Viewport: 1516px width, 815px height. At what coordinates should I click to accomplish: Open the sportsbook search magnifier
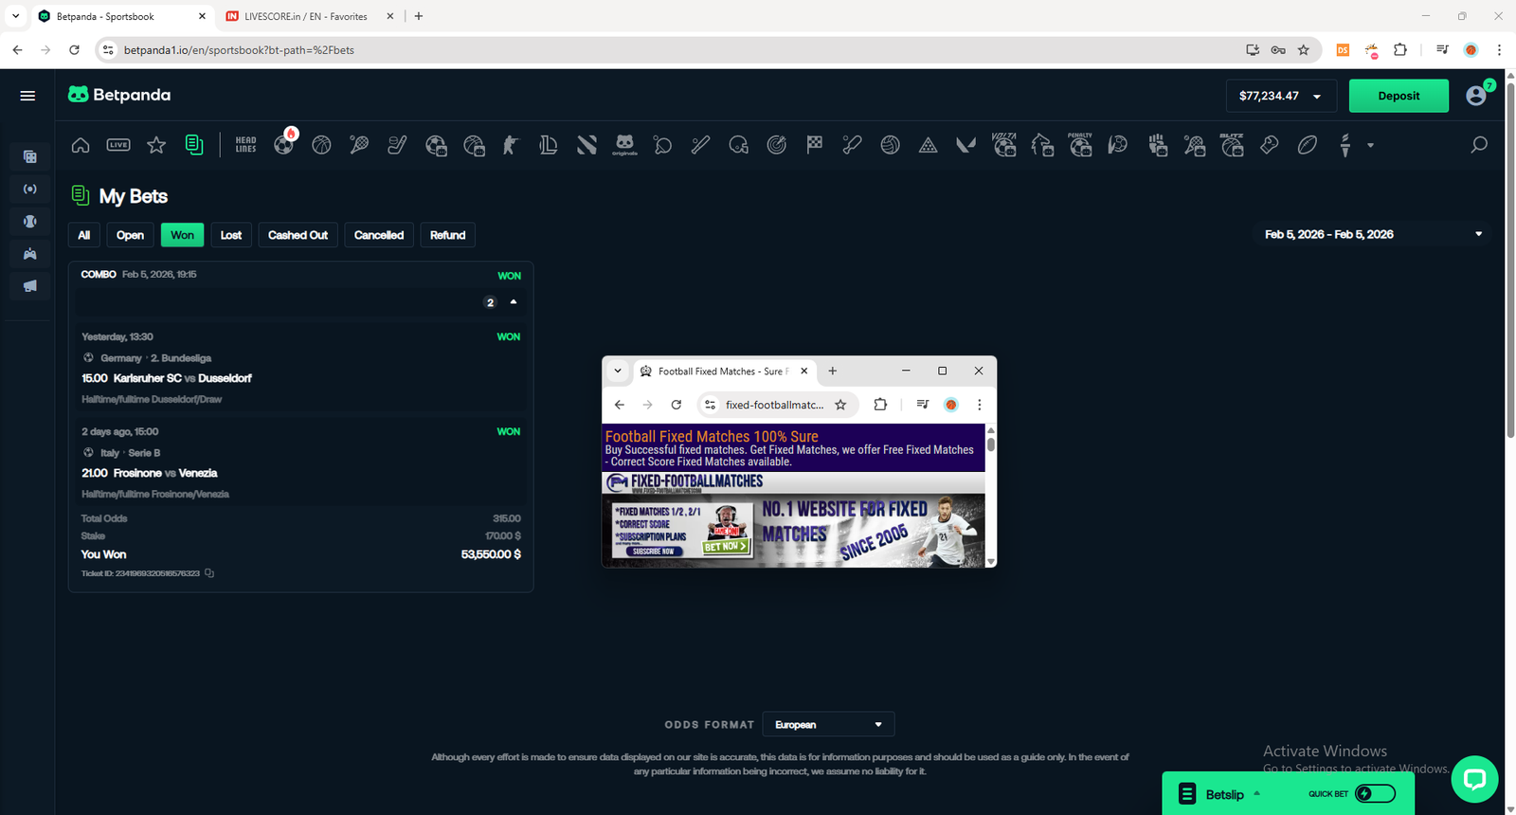tap(1478, 145)
